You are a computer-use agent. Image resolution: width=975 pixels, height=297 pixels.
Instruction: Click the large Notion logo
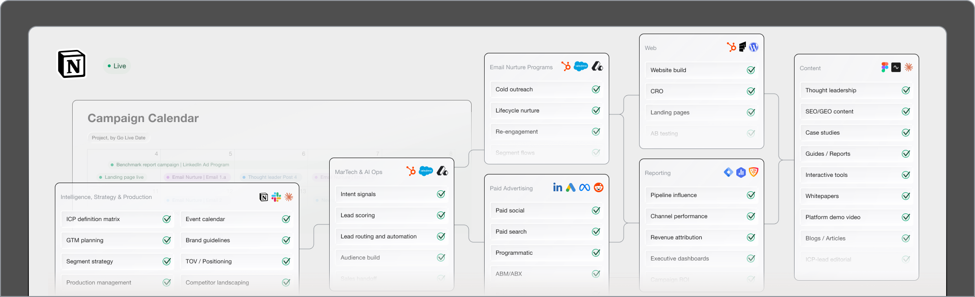(x=72, y=64)
